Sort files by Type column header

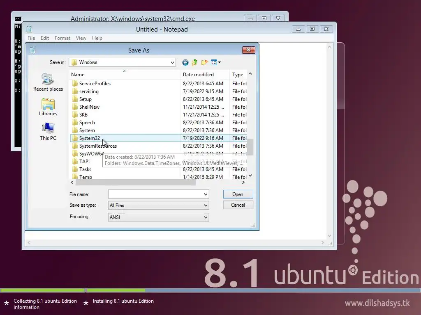tap(238, 75)
